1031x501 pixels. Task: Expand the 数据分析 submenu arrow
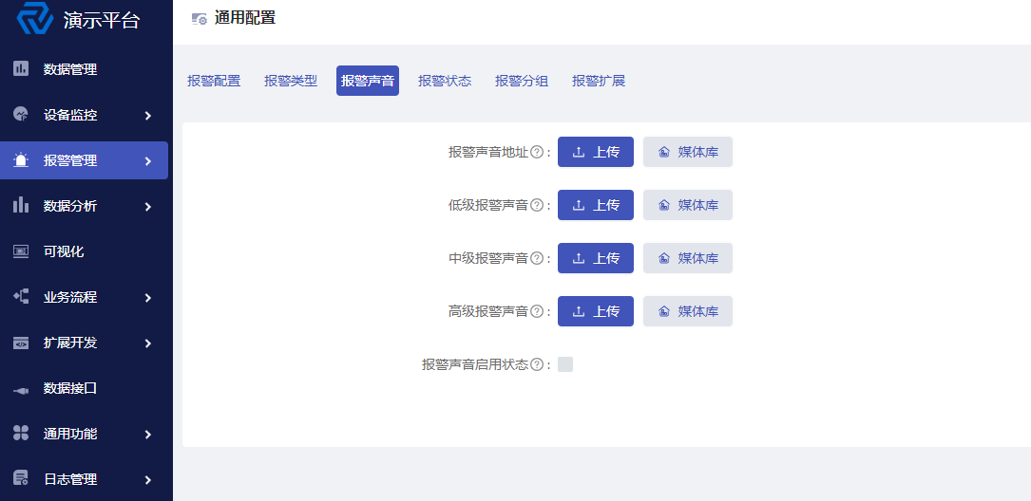(148, 207)
